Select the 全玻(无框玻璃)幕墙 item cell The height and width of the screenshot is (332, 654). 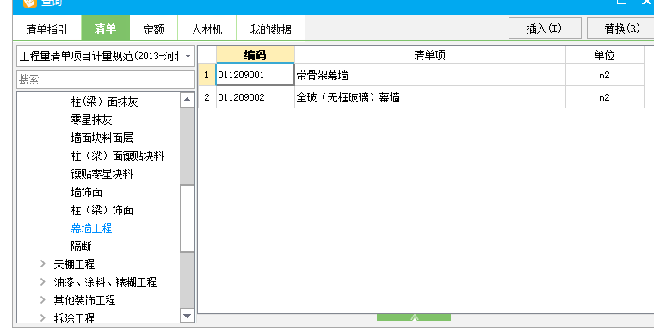(x=430, y=97)
